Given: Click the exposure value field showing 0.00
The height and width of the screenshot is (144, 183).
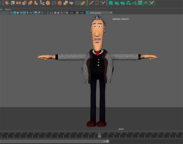Looking at the screenshot, I should (71, 13).
